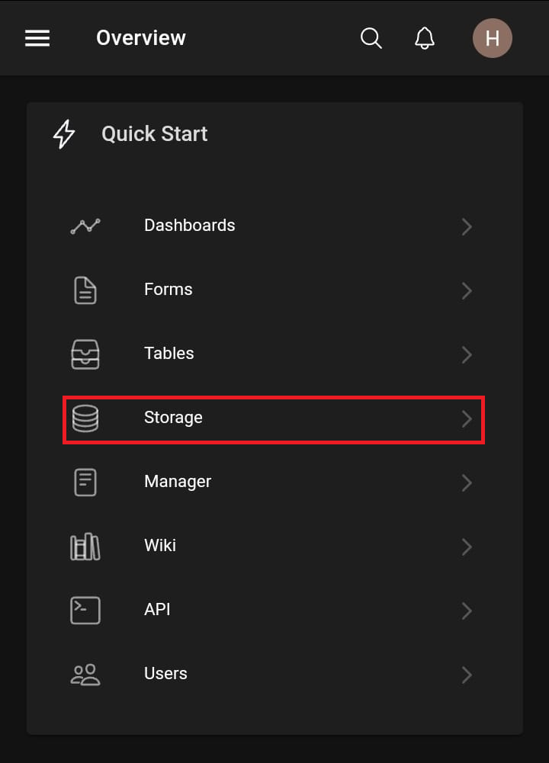Viewport: 549px width, 763px height.
Task: Click the search magnifier icon
Action: [371, 38]
